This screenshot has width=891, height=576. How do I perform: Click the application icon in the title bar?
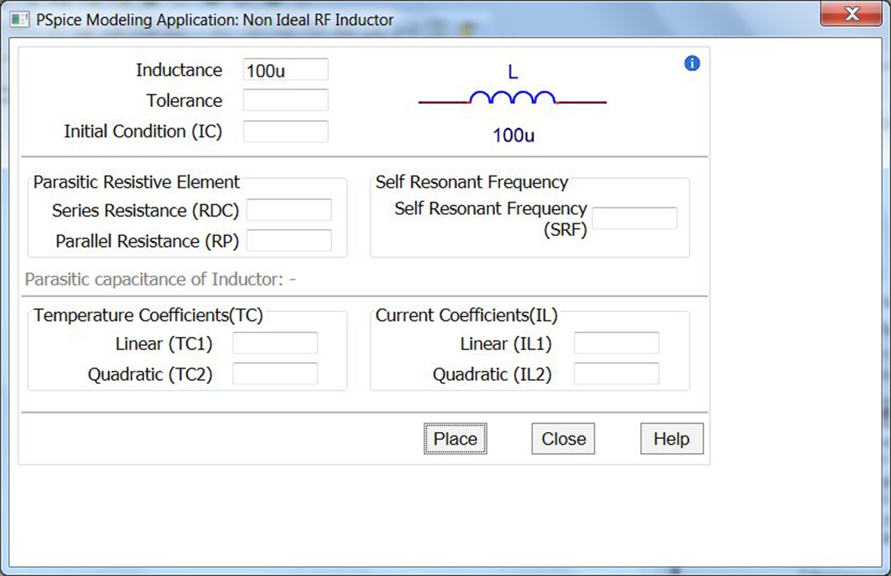click(20, 20)
